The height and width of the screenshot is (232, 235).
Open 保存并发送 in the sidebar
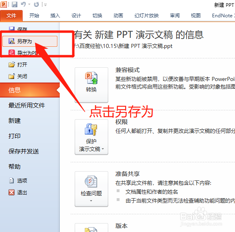pos(24,151)
